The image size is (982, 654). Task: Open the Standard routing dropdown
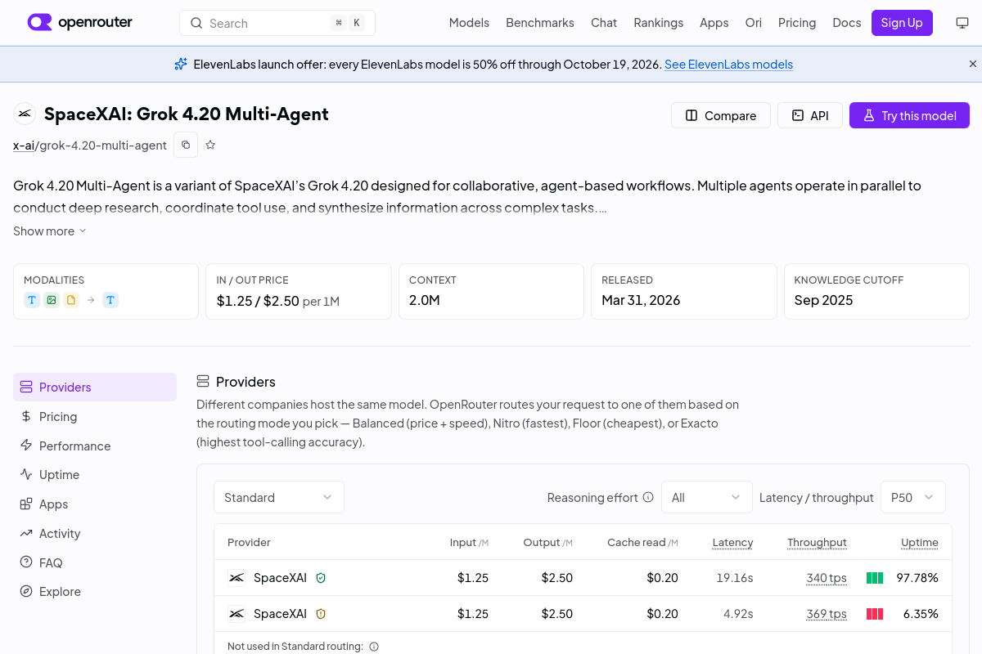click(x=279, y=497)
